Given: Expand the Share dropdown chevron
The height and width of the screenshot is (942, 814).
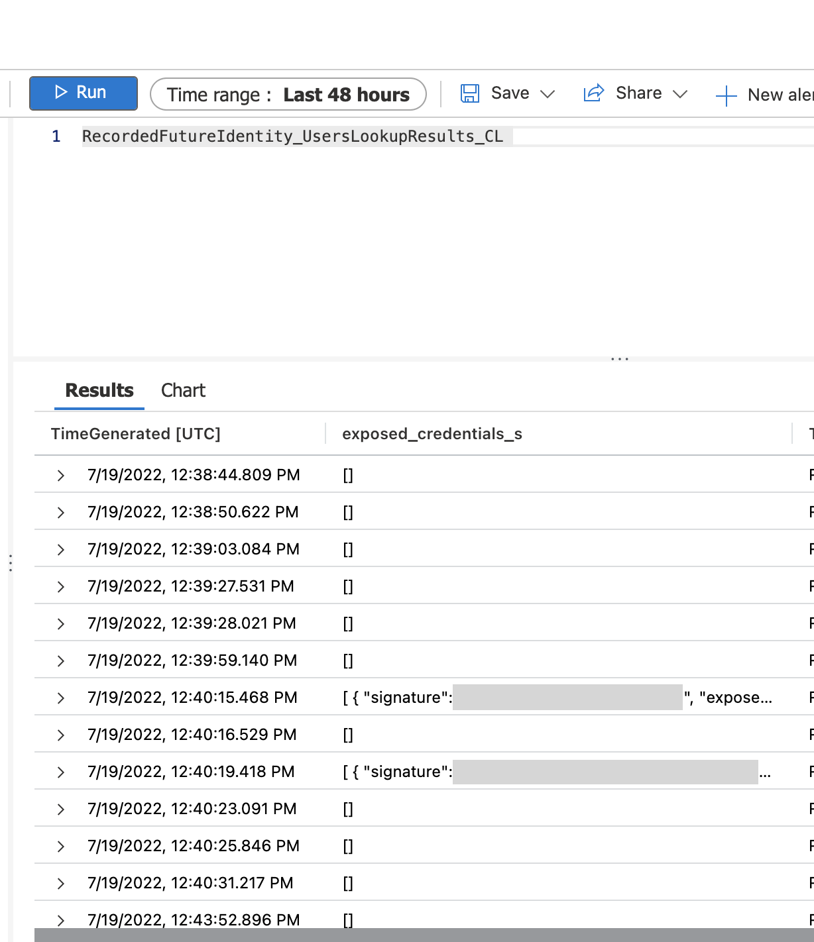Looking at the screenshot, I should tap(680, 94).
